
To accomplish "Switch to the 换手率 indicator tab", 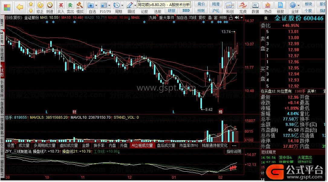I will pyautogui.click(x=99, y=145).
